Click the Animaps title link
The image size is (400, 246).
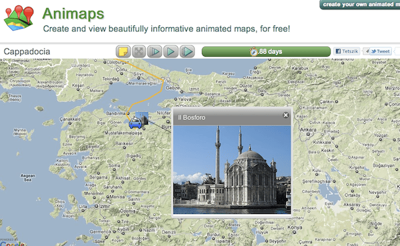coord(73,13)
